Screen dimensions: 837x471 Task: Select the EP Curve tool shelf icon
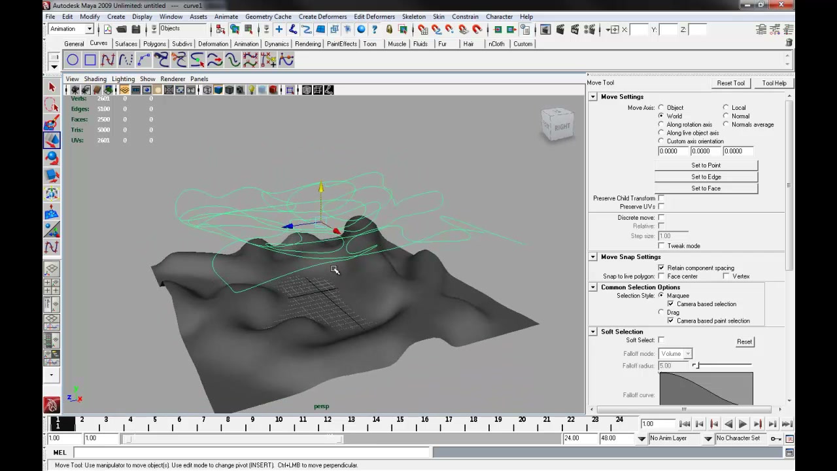pos(108,60)
